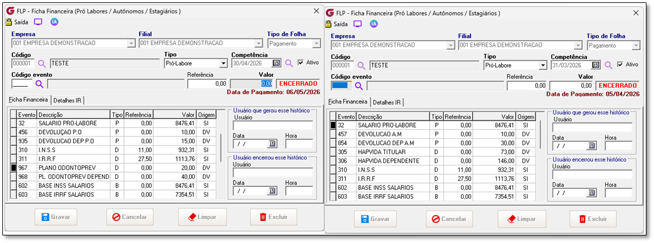Expand Tipo dropdown Pró-Labore in right window
Screen dimensions: 654x243
[x=543, y=65]
